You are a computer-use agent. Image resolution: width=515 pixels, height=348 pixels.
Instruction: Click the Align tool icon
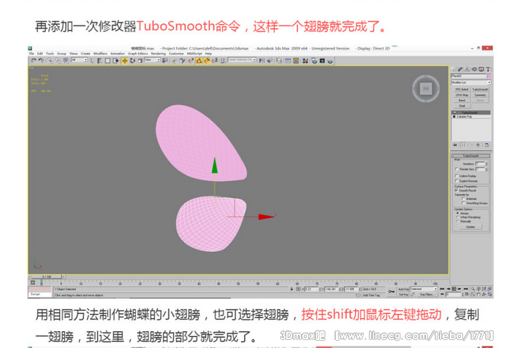(270, 61)
